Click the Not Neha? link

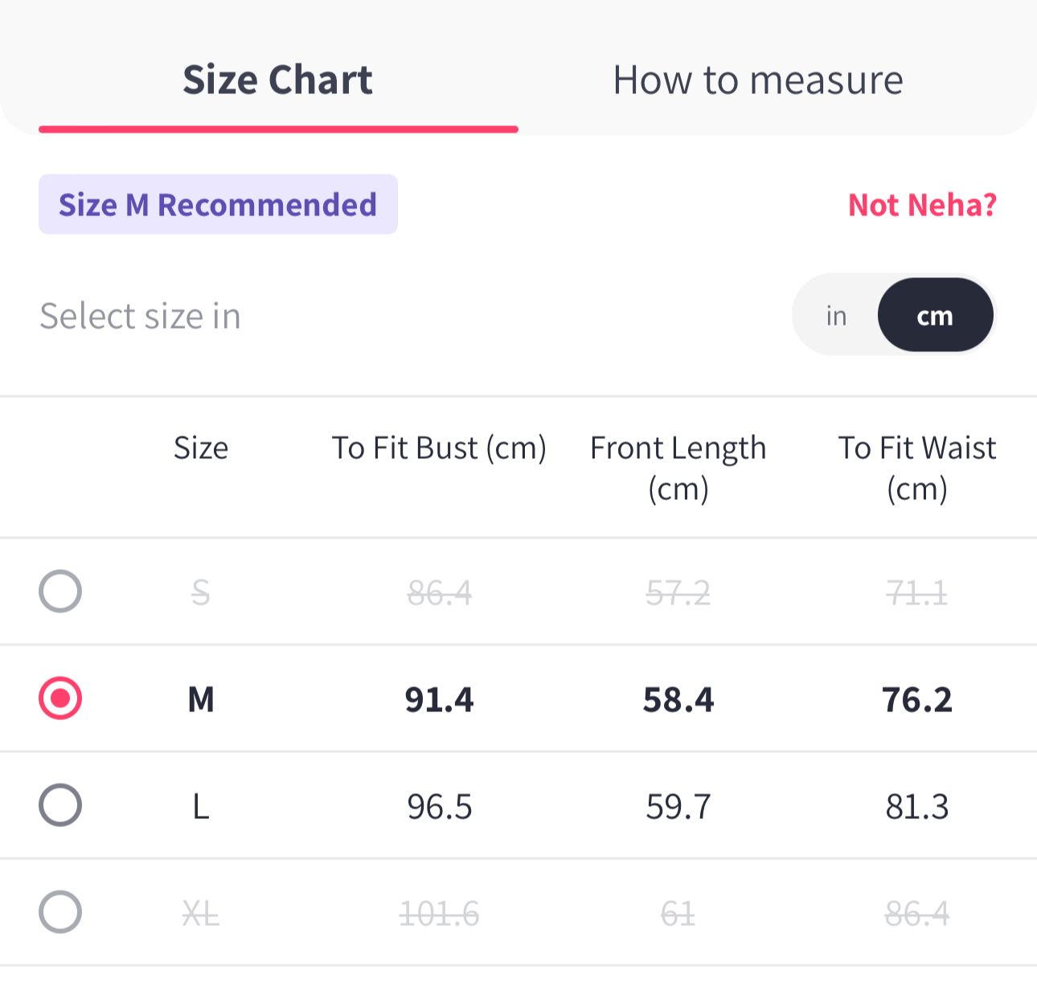tap(922, 205)
